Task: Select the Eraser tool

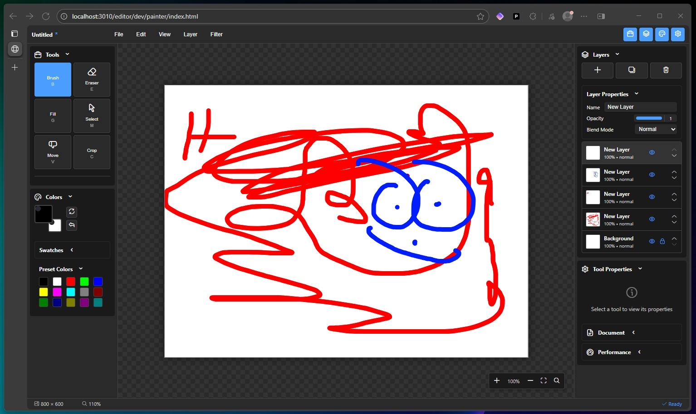Action: [92, 79]
